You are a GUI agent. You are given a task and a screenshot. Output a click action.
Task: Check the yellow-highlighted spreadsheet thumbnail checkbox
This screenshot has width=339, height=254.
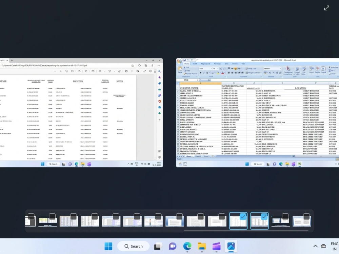(52, 216)
